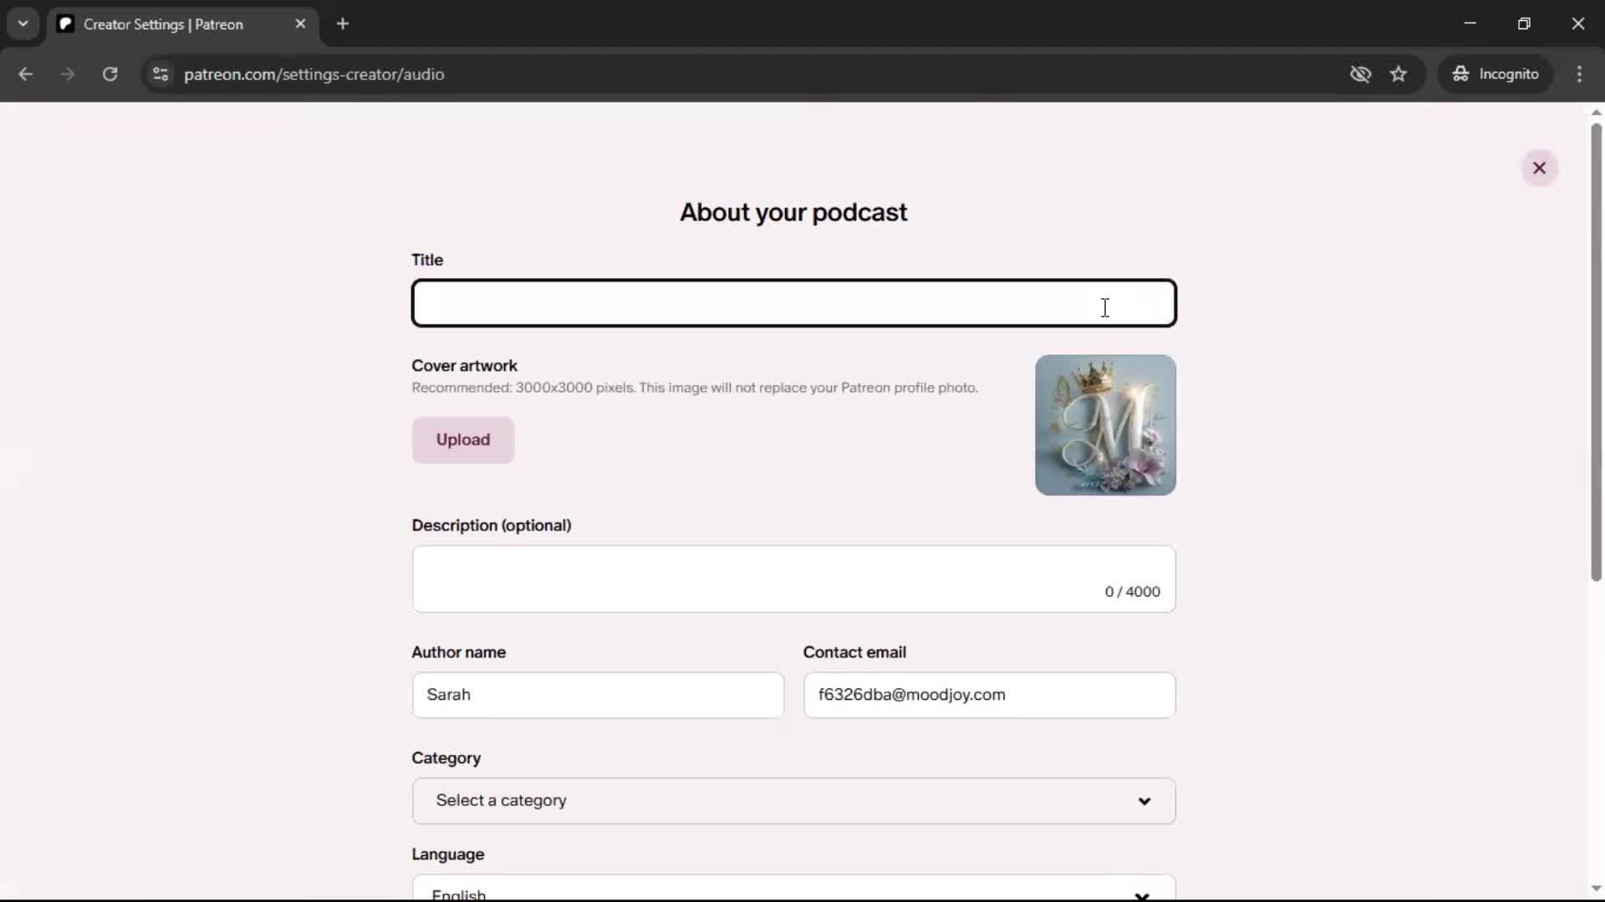Focus the Description (optional) text area
The height and width of the screenshot is (902, 1605).
coord(793,579)
